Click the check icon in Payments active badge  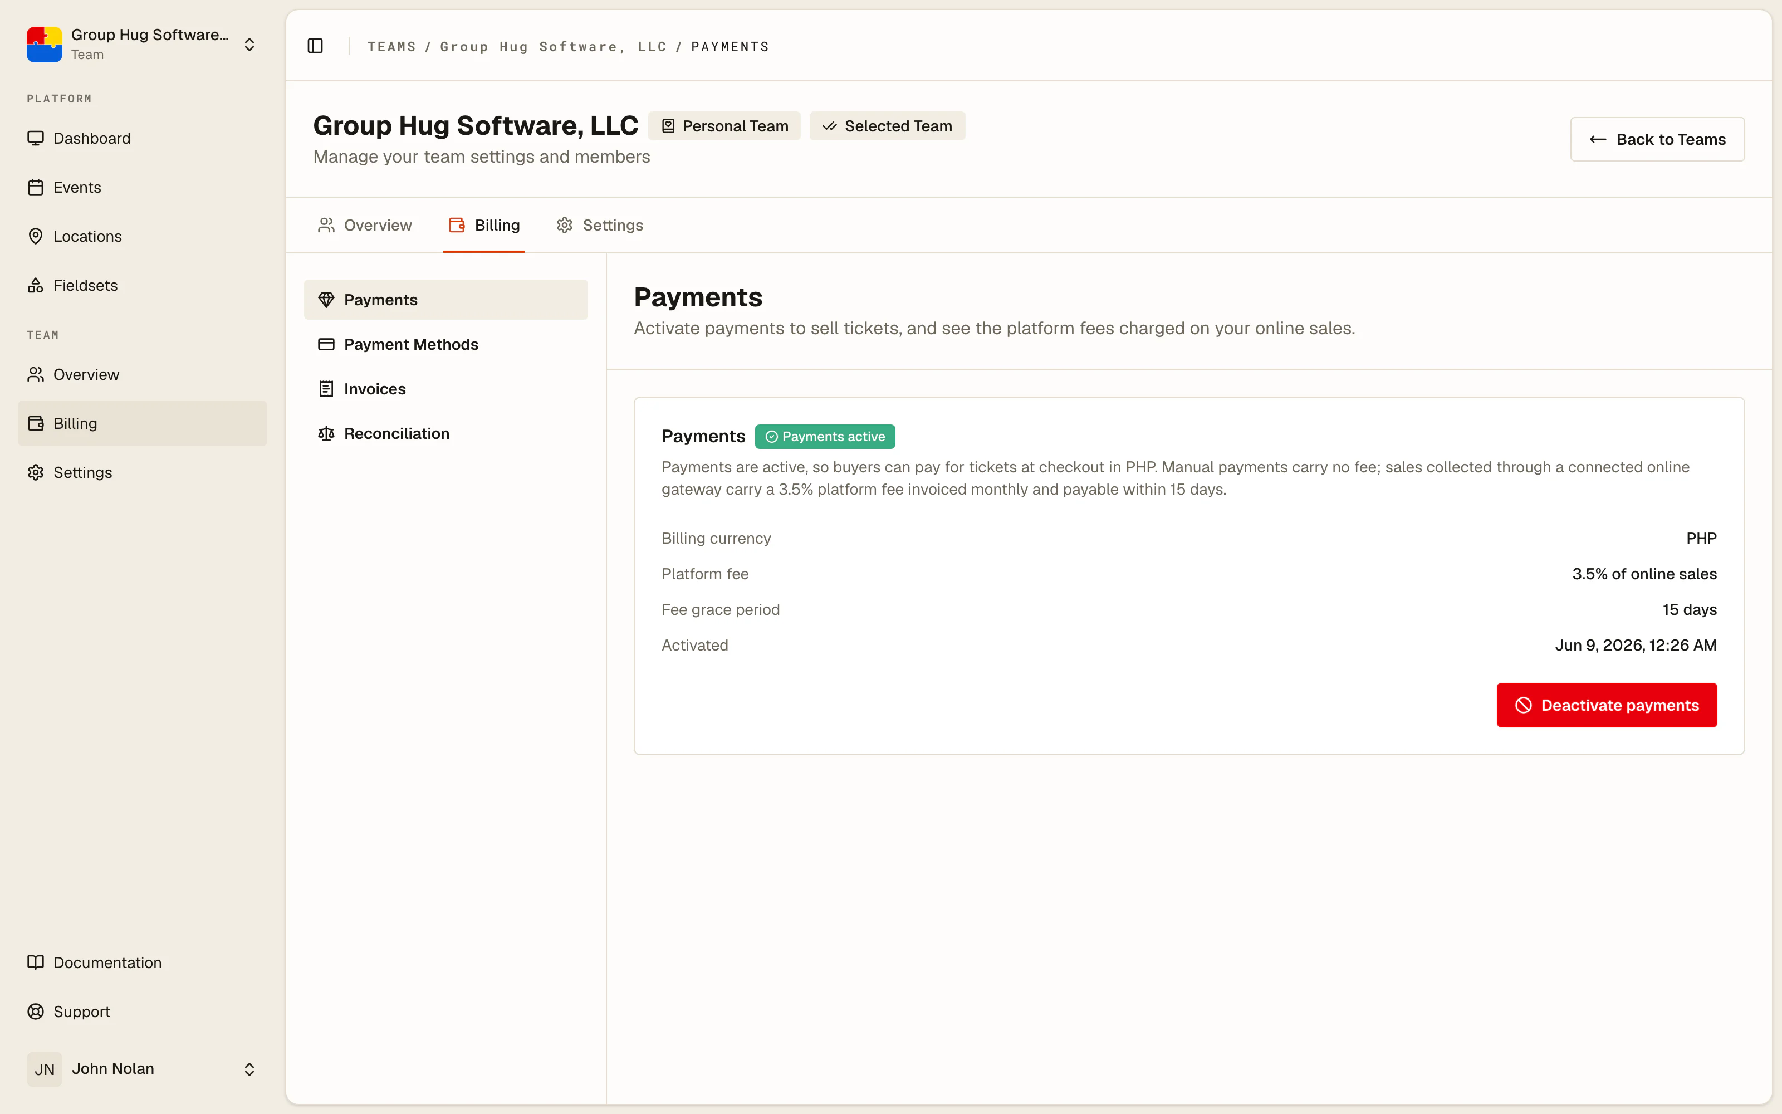771,437
